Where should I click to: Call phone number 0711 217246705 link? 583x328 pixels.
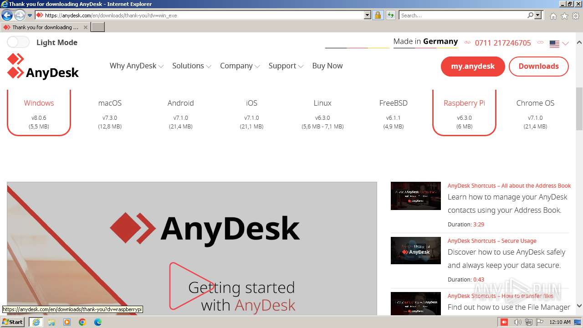tap(503, 43)
